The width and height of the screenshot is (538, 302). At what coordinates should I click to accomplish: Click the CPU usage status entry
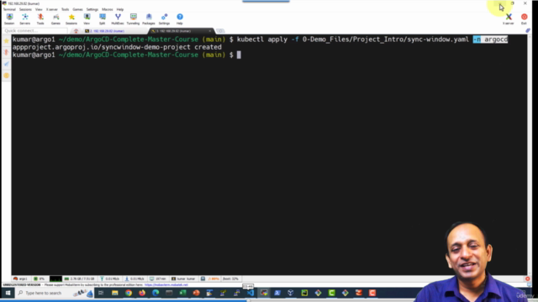tap(40, 279)
